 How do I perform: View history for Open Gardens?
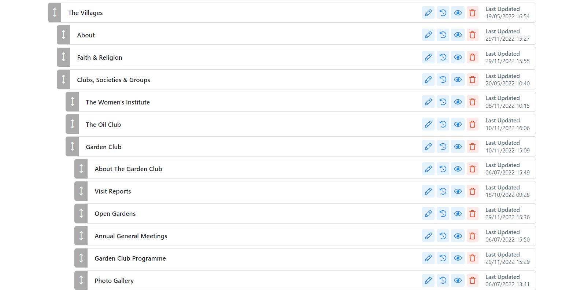pos(443,214)
